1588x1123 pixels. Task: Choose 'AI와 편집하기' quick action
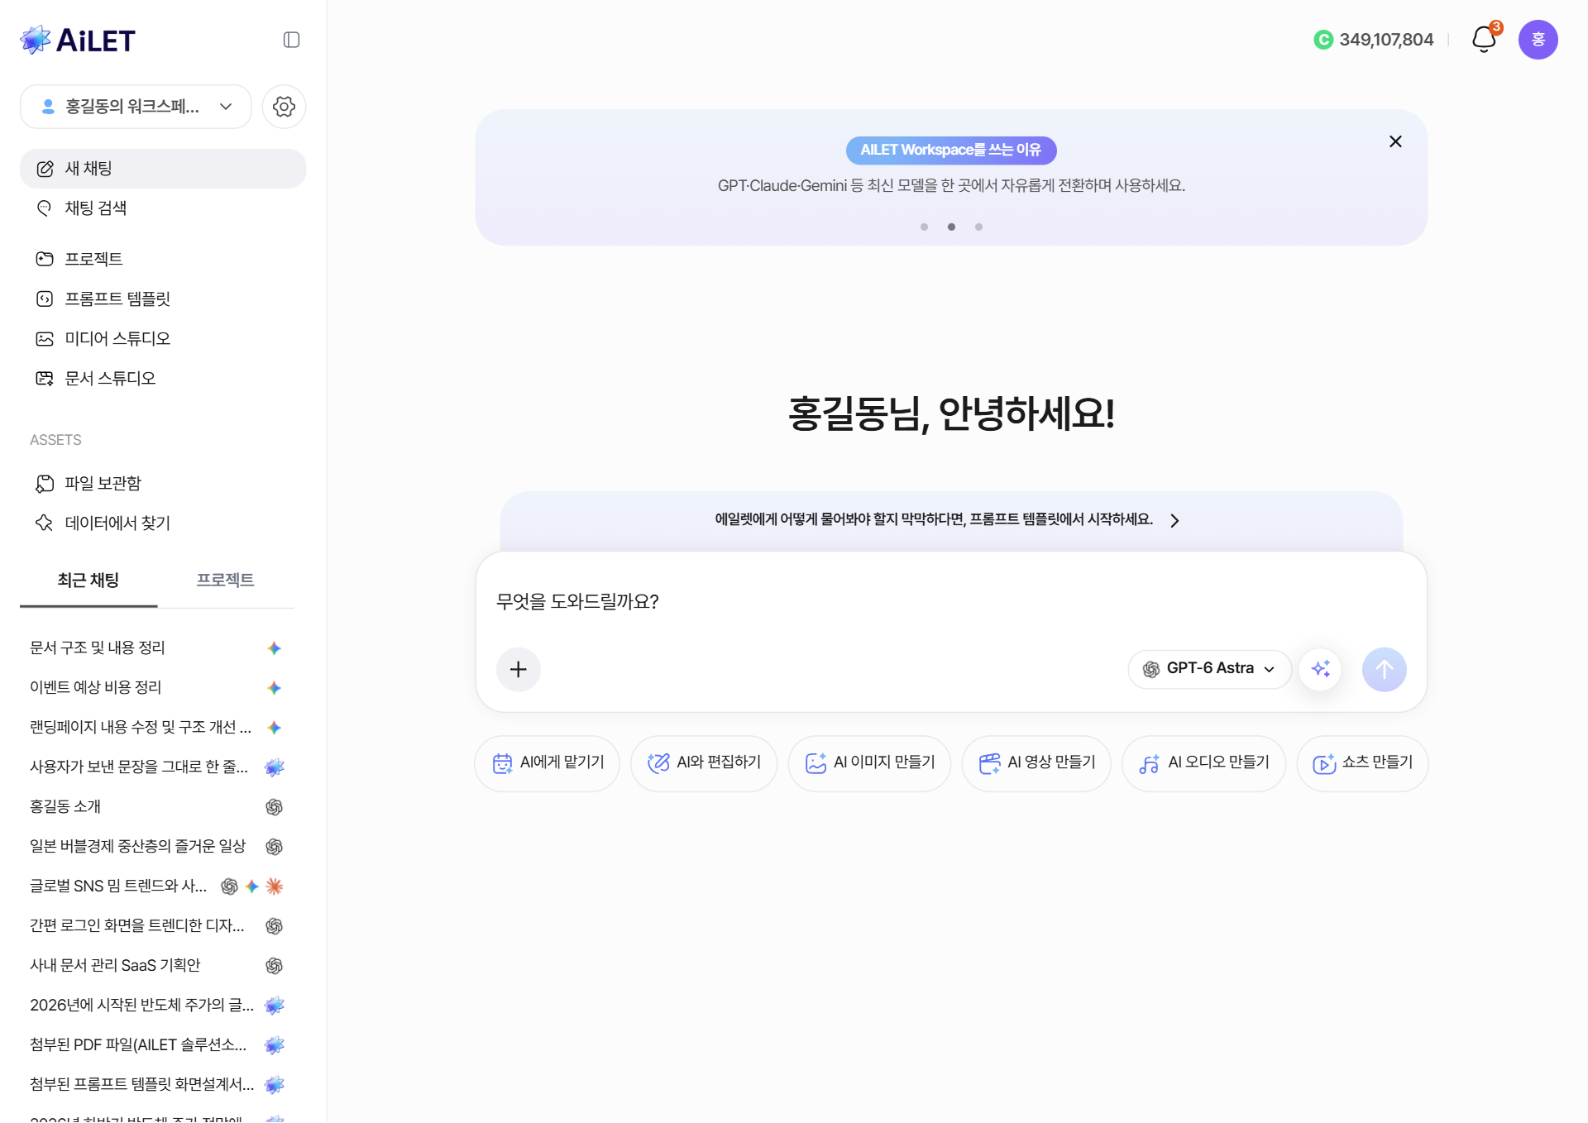pyautogui.click(x=704, y=763)
